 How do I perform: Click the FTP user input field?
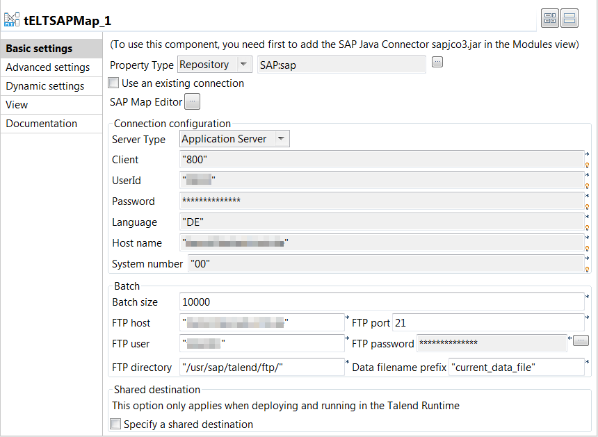262,344
